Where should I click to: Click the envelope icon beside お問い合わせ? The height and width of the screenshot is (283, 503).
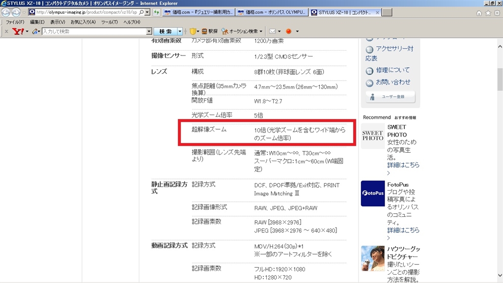369,83
